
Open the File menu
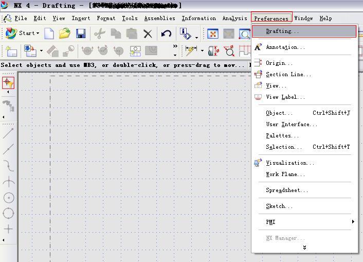(21, 19)
